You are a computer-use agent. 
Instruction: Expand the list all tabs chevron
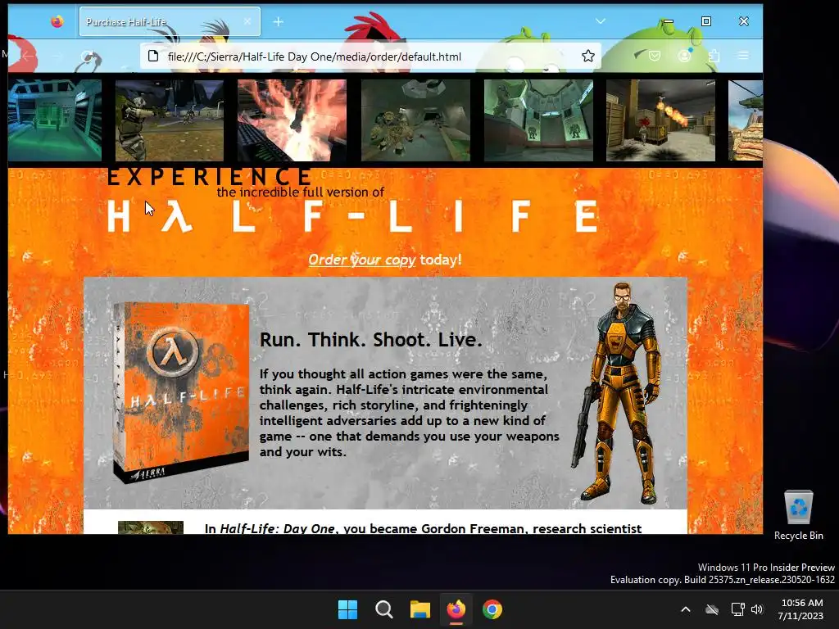[601, 21]
